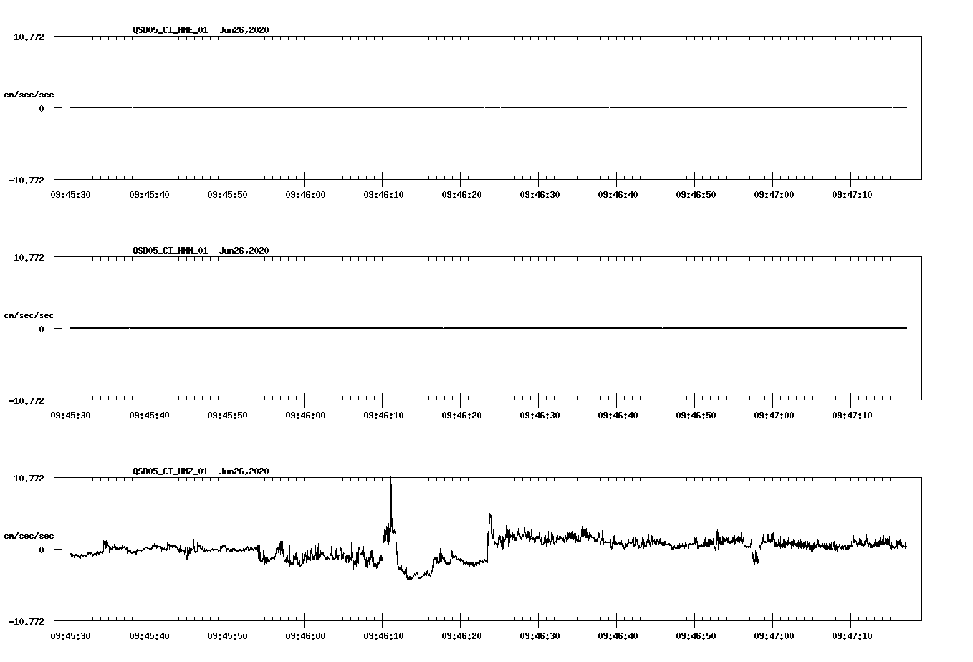Click the HNE plot's cm/sec/sec units label

(x=29, y=95)
